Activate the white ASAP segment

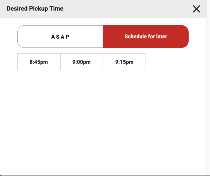pyautogui.click(x=60, y=36)
